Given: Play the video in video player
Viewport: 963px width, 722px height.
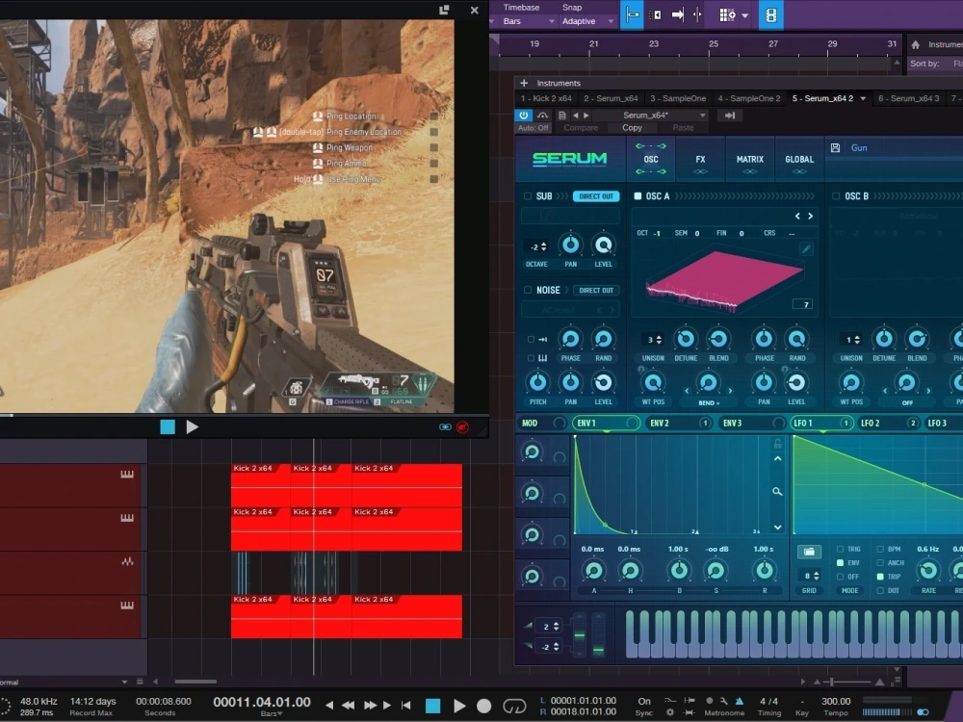Looking at the screenshot, I should coord(193,426).
